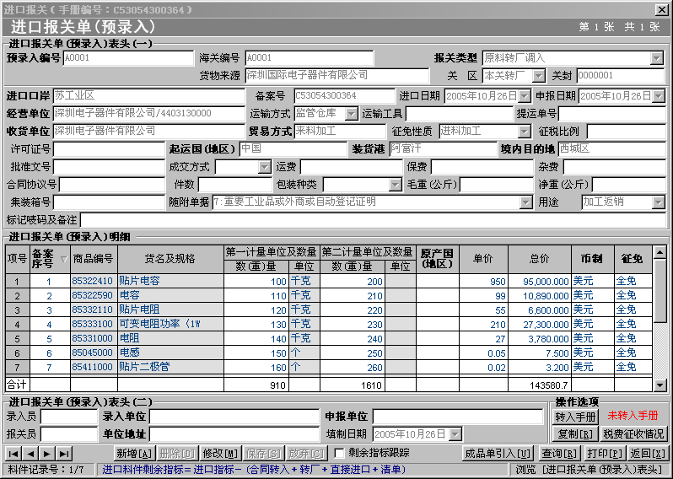Open the 报关类型 dropdown
Screen dimensions: 673x479
pos(657,58)
